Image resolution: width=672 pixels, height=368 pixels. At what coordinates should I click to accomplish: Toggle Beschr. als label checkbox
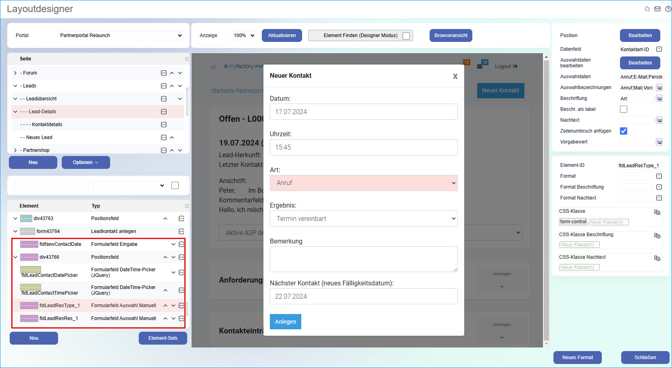(624, 109)
